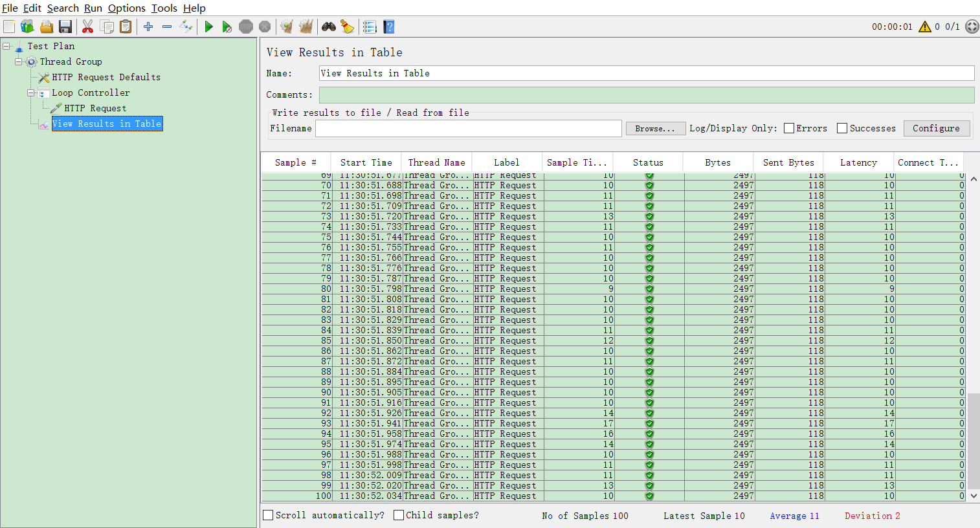Click the Paste clipboard icon

tap(126, 27)
